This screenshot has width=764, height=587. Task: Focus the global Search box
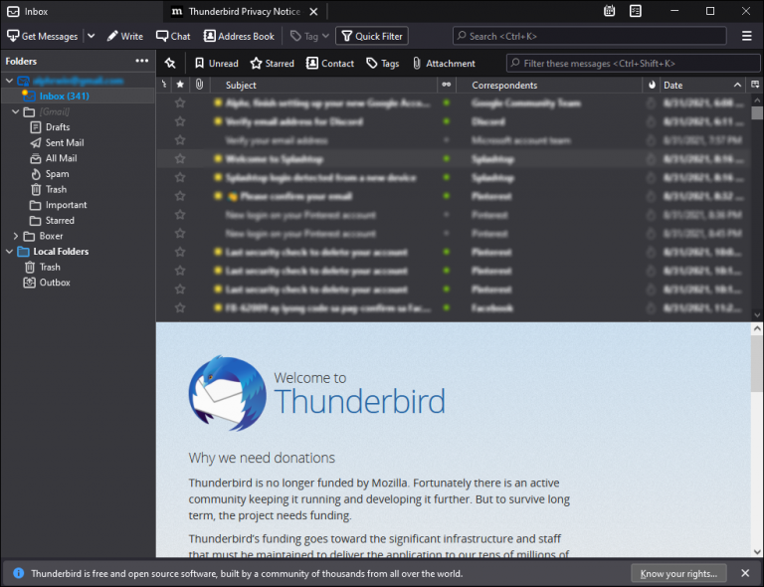point(590,36)
